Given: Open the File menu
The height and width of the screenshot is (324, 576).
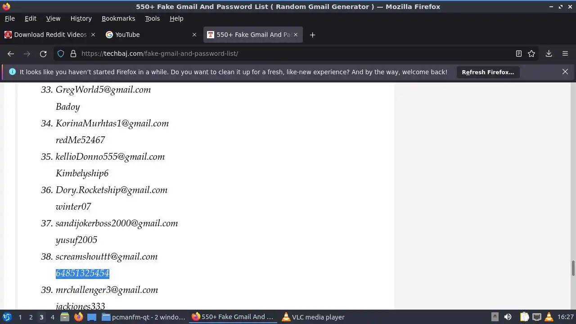Looking at the screenshot, I should pyautogui.click(x=9, y=18).
